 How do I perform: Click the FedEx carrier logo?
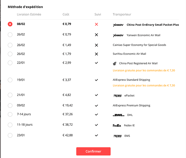click(x=117, y=125)
